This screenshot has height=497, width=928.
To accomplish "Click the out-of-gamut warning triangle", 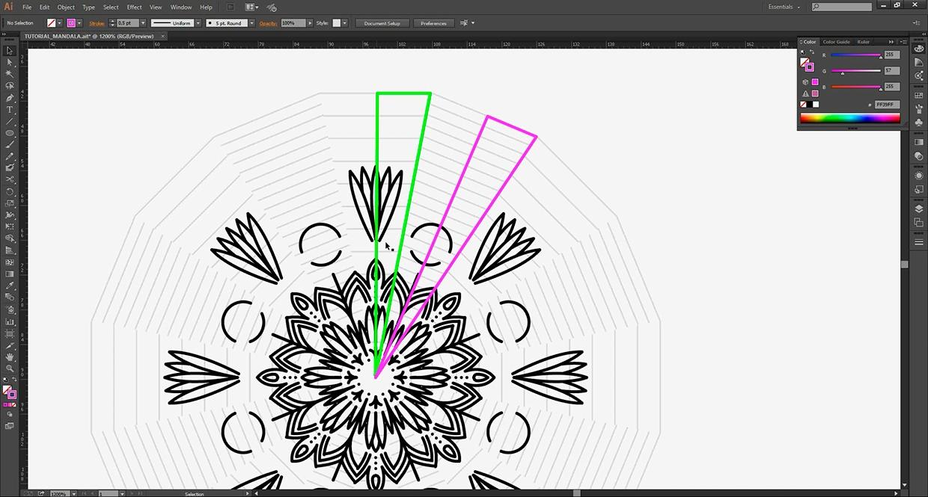I will (x=806, y=93).
